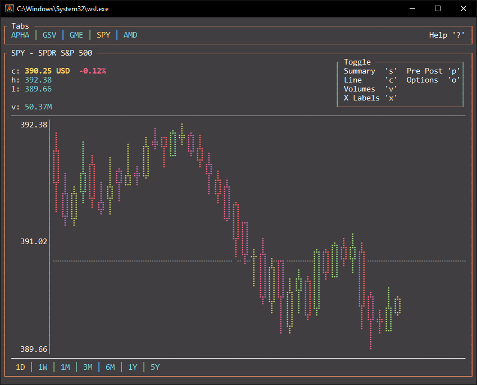
Task: Click the volume value 50.37M
Action: [x=38, y=107]
